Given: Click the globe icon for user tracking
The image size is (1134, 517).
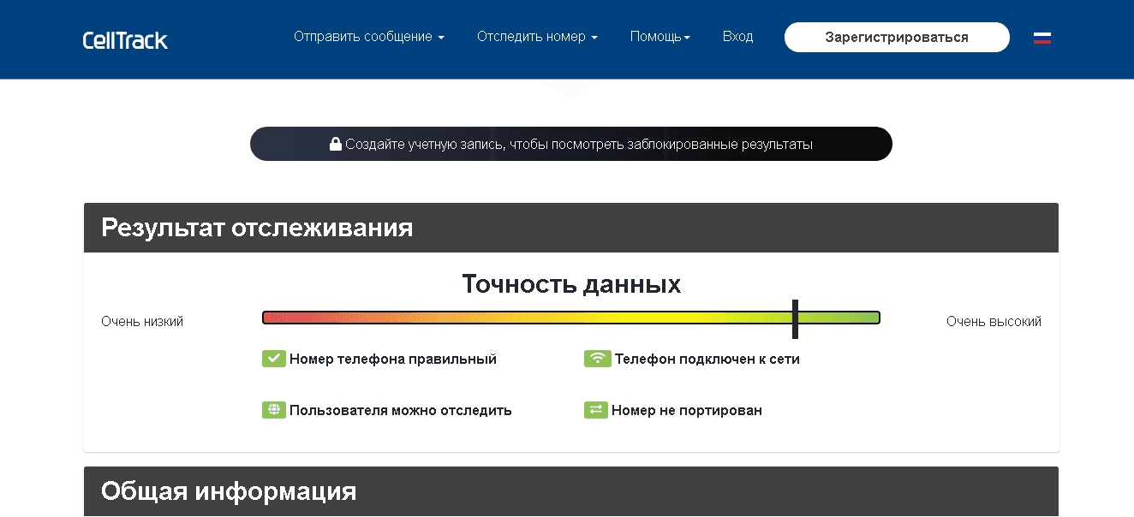Looking at the screenshot, I should 273,410.
